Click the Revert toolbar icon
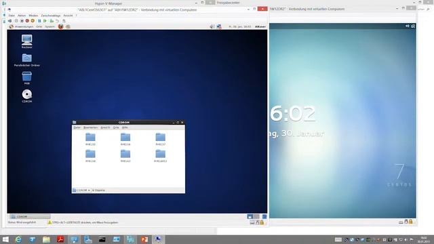The width and height of the screenshot is (434, 244). pyautogui.click(x=57, y=21)
